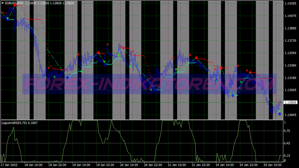
Task: Click the 0.75 level on indicator scale
Action: point(287,131)
